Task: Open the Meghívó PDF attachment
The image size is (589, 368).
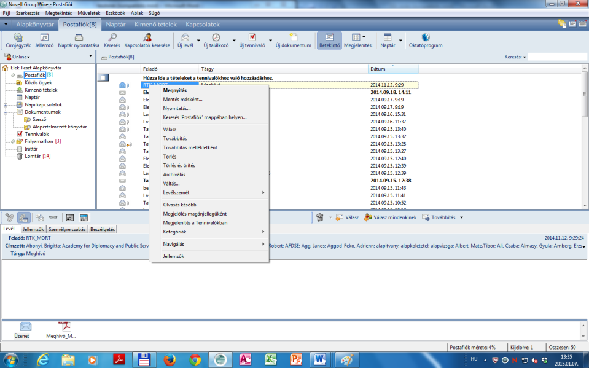Action: tap(61, 331)
